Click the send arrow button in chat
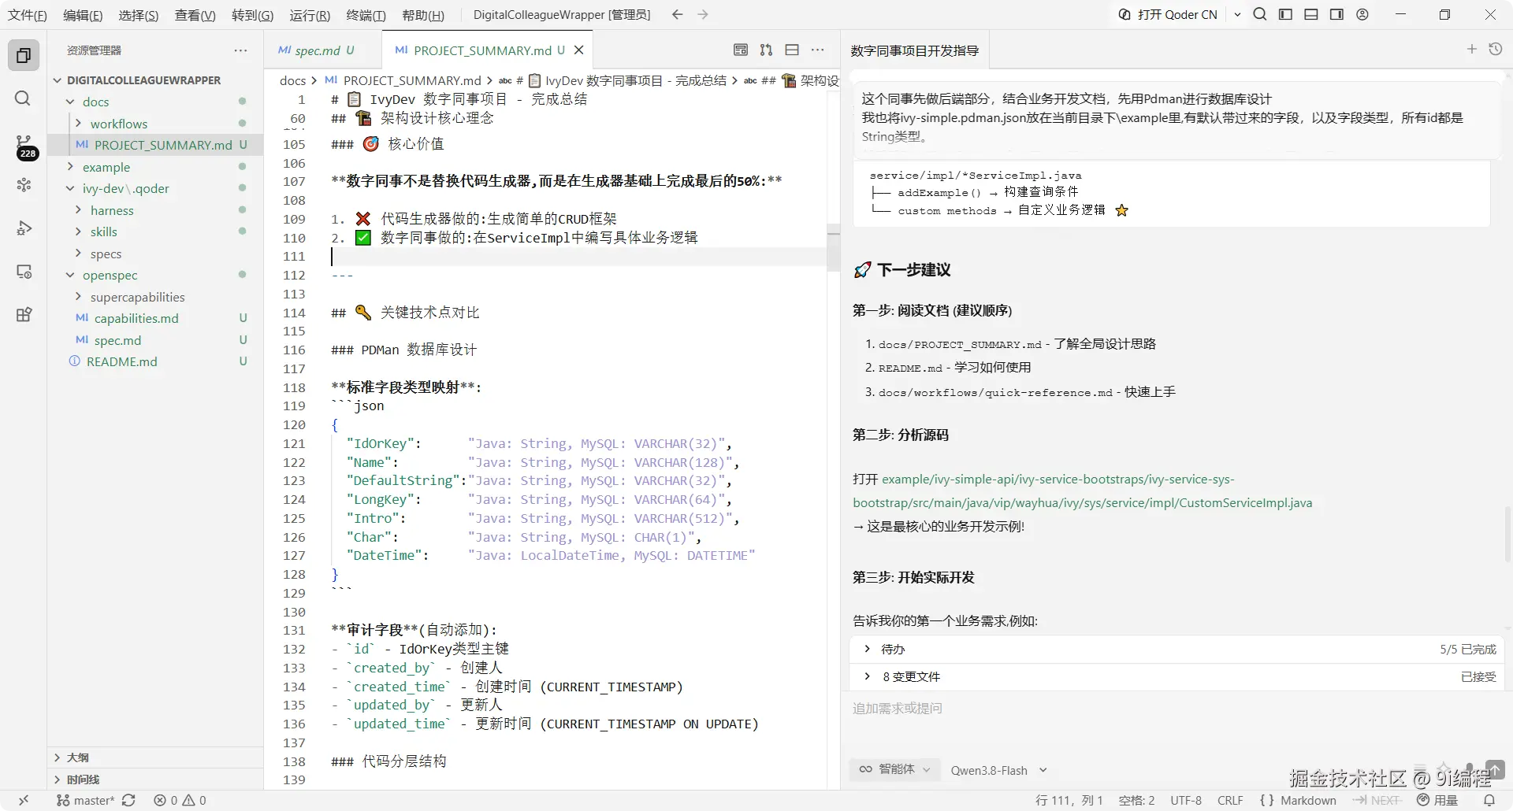The width and height of the screenshot is (1513, 811). point(1495,769)
